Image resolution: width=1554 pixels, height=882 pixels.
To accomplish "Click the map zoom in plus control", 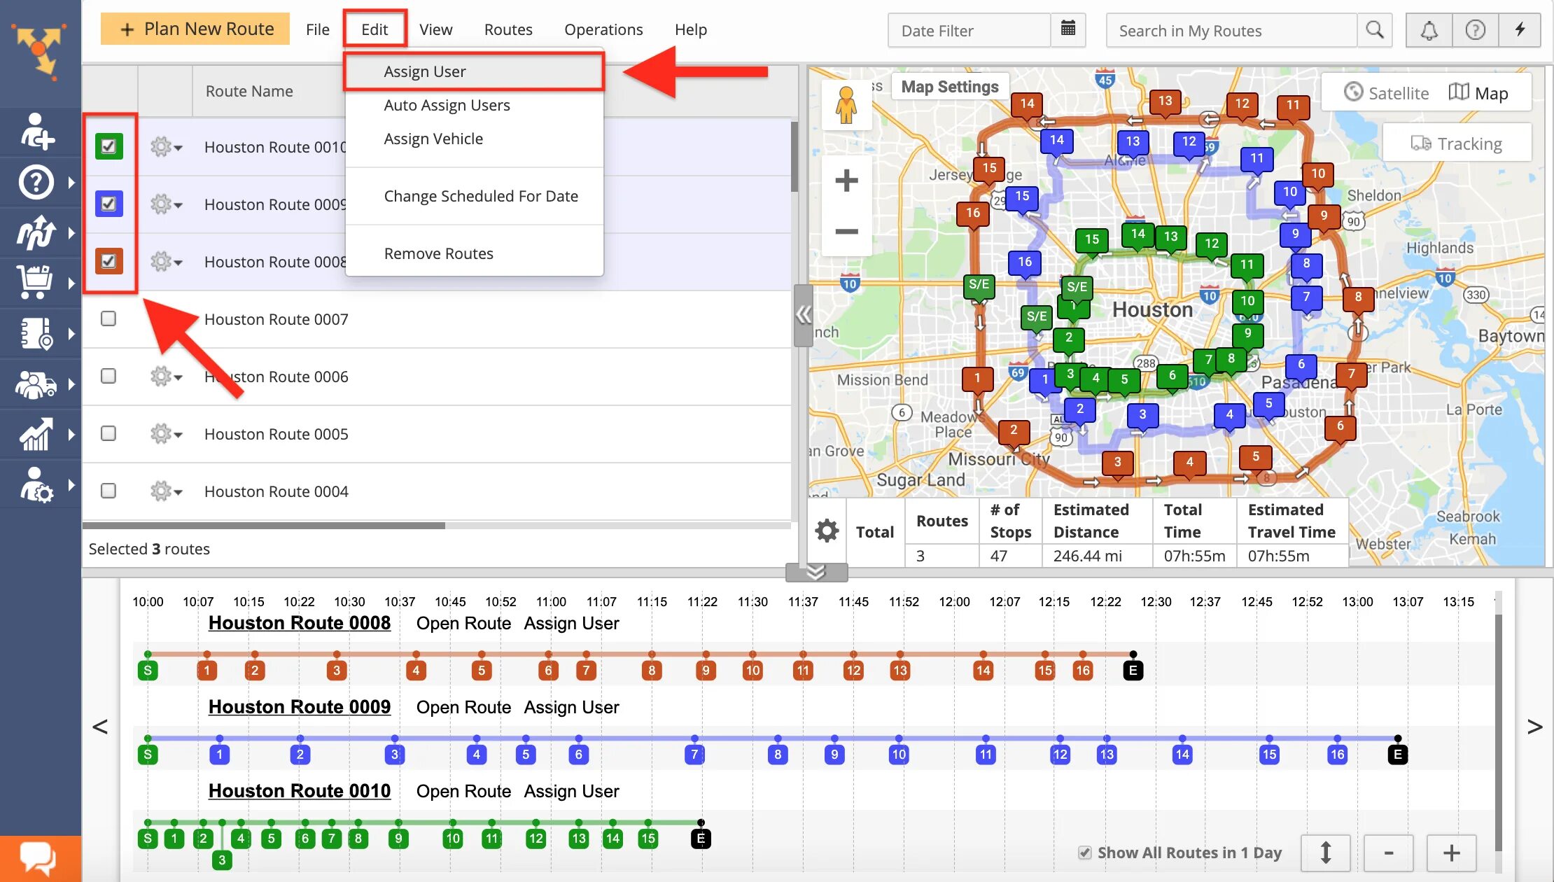I will pyautogui.click(x=846, y=181).
